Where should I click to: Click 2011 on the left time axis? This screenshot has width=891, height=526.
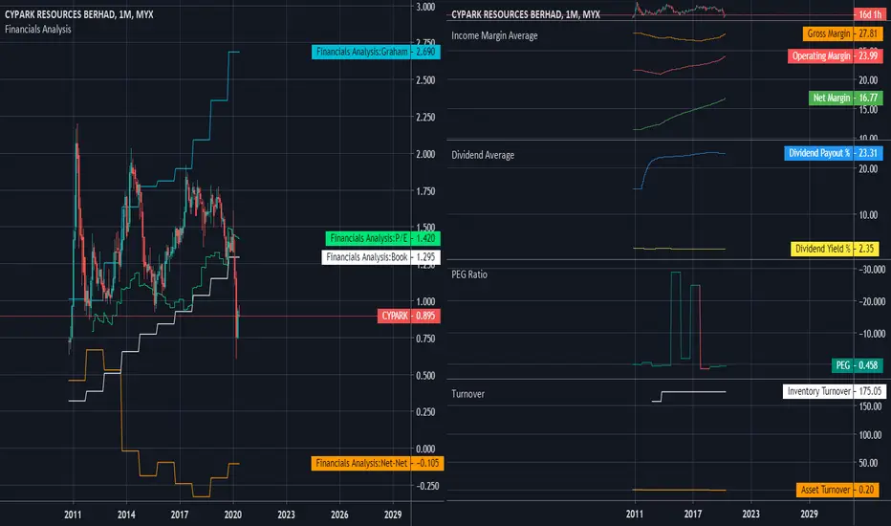73,515
